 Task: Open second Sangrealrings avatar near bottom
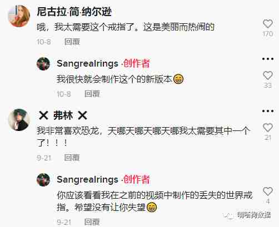coord(43,180)
